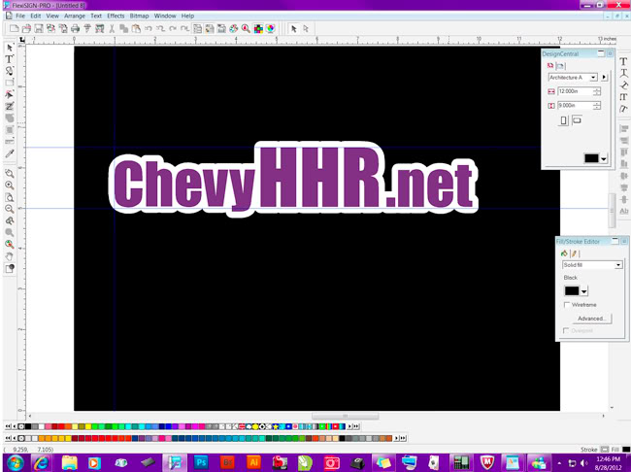
Task: Click the Overprint checkbox
Action: pos(566,330)
